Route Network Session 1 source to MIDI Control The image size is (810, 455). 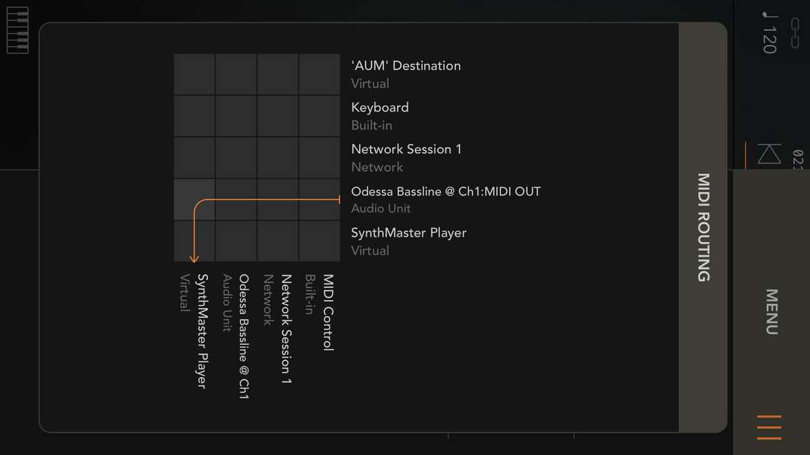point(320,158)
